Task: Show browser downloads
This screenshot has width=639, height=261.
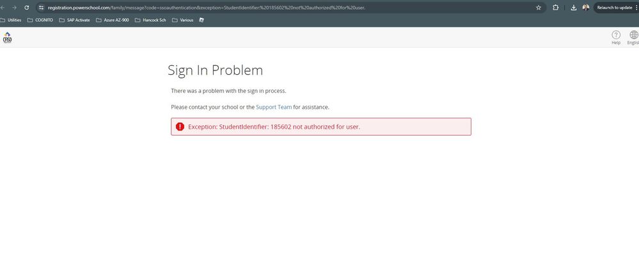Action: (x=573, y=8)
